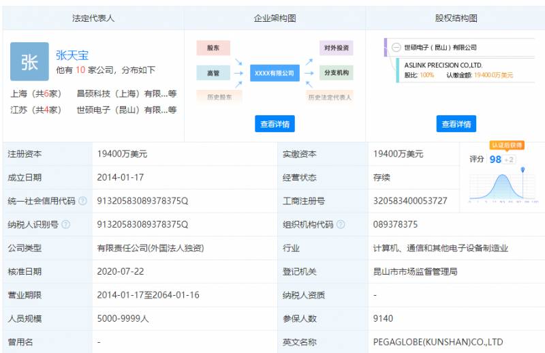The width and height of the screenshot is (545, 353).
Task: Select the 分支机构 box in structure diagram
Action: pyautogui.click(x=336, y=73)
